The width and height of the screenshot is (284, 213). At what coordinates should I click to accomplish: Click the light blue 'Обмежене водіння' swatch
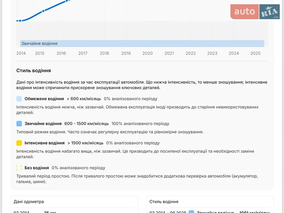tap(19, 99)
